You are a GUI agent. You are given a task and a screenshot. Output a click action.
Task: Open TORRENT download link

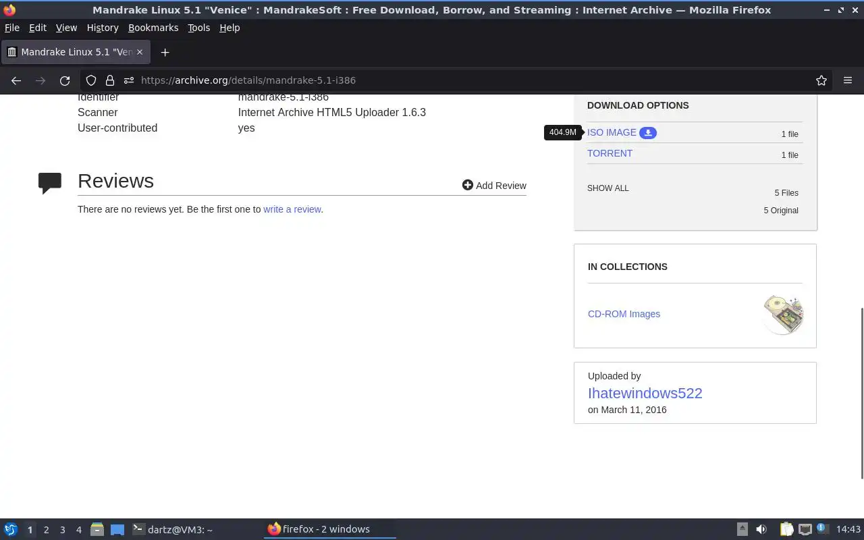click(x=610, y=153)
